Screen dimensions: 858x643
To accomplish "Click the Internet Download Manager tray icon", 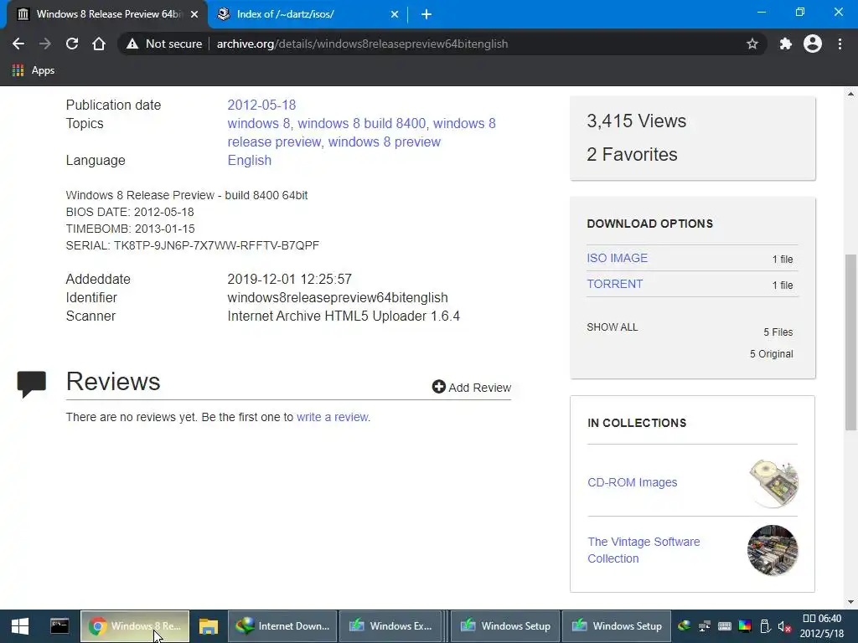I will [684, 626].
